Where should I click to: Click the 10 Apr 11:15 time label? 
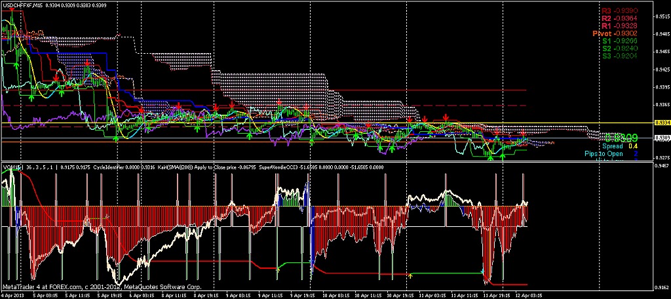pos(368,294)
